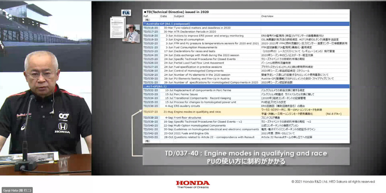This screenshot has height=193, width=386.
Task: Click 'ERS auxilery circuits' subject
Action: point(188,106)
